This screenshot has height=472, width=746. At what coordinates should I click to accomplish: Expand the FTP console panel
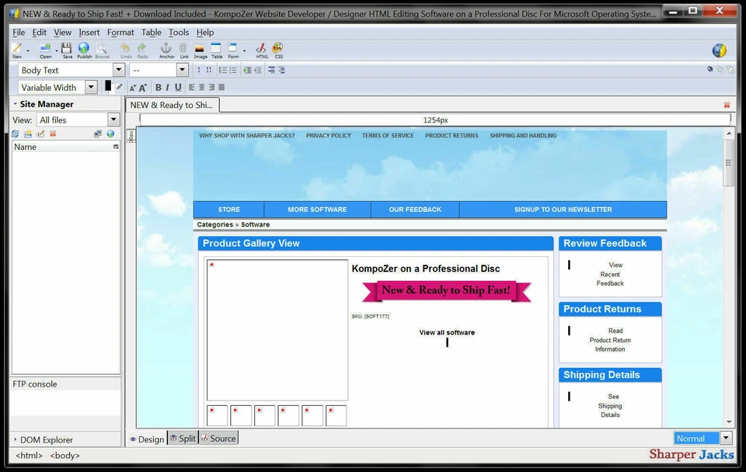[x=33, y=383]
